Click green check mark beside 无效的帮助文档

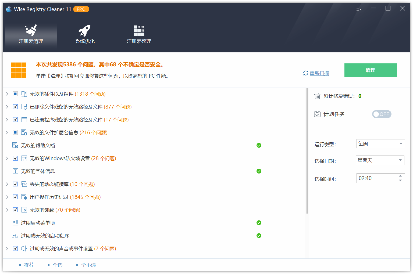coord(259,145)
